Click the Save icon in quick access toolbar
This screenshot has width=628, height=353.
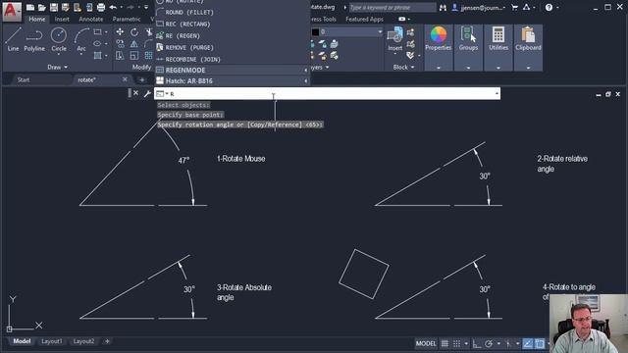(54, 7)
